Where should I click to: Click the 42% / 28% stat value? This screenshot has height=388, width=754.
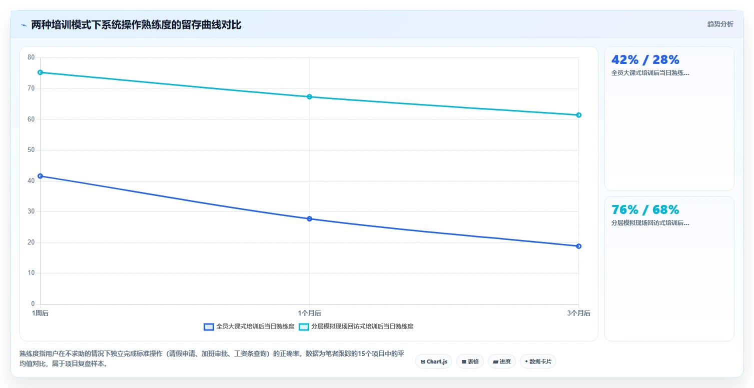point(645,60)
